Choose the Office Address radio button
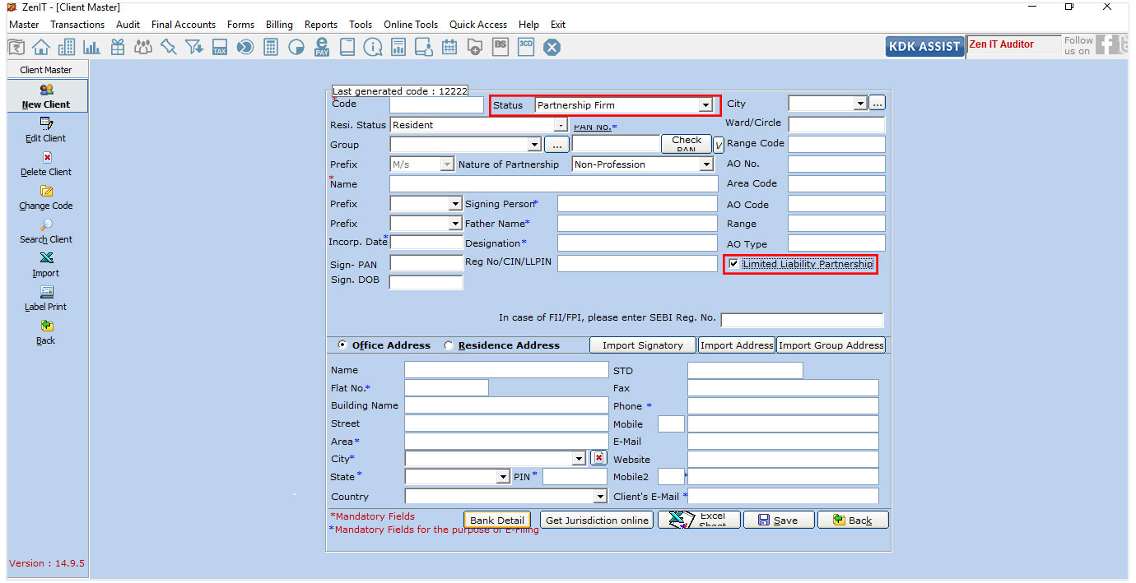 [342, 345]
